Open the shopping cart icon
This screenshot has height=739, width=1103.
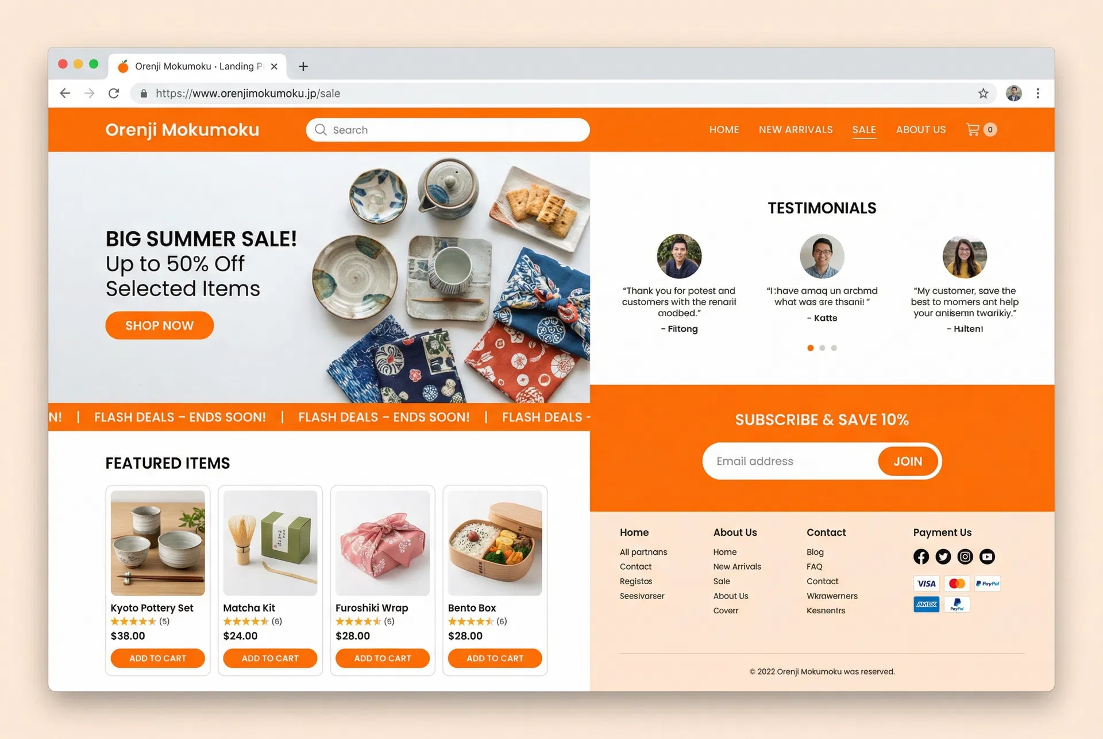click(x=973, y=130)
